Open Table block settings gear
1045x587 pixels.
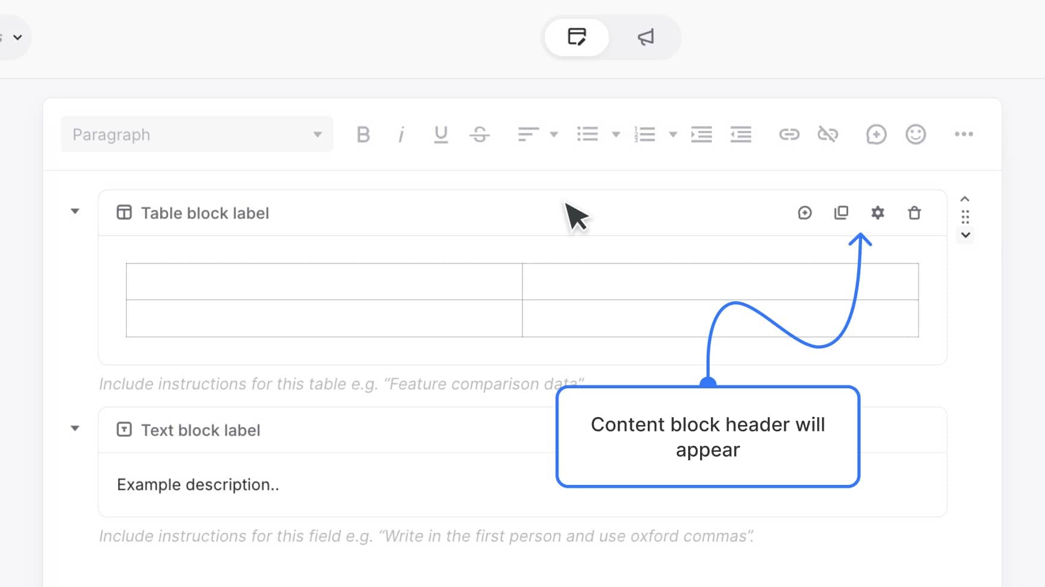(878, 213)
